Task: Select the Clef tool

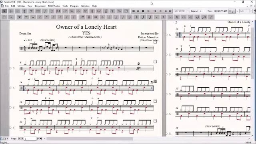Action: click(31, 11)
